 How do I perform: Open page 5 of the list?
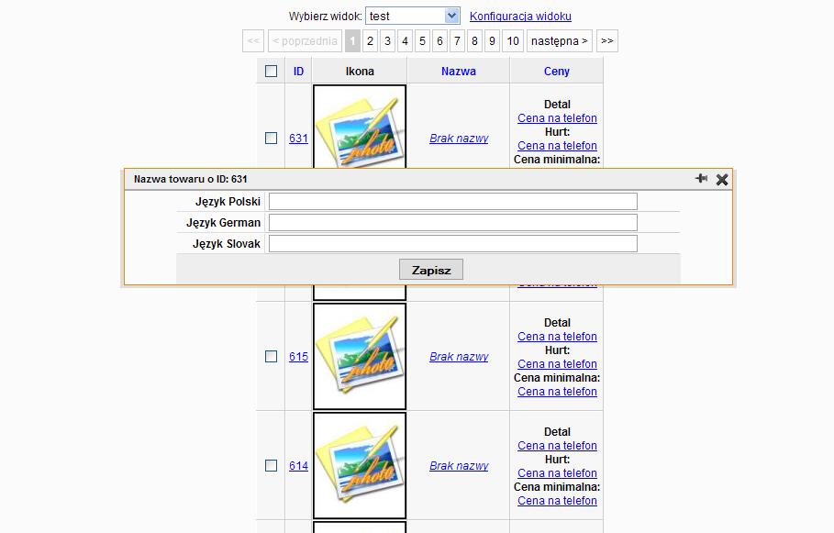click(x=422, y=41)
